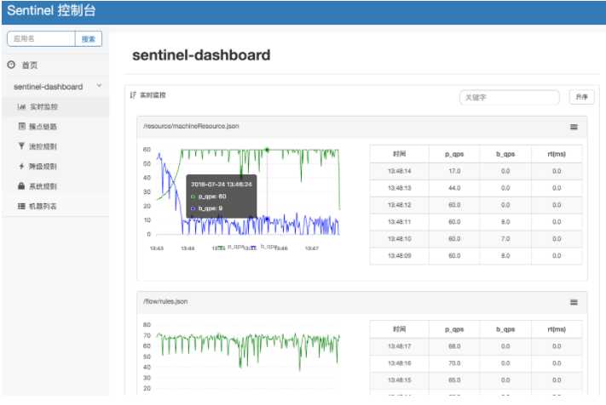Viewport: 606px width, 405px height.
Task: Click the p_qps column header in the machineResource table
Action: tap(454, 154)
